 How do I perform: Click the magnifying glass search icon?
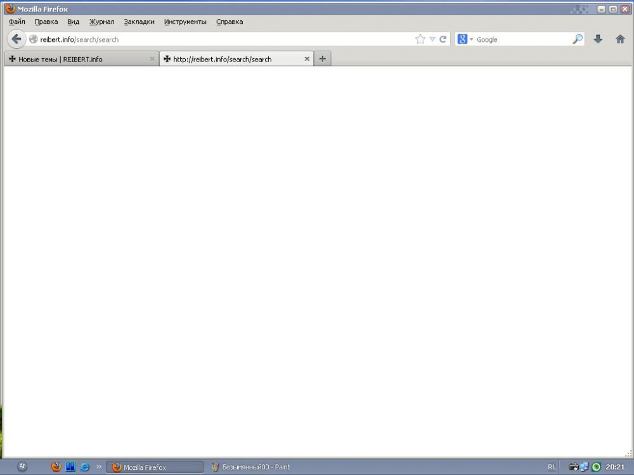tap(578, 39)
